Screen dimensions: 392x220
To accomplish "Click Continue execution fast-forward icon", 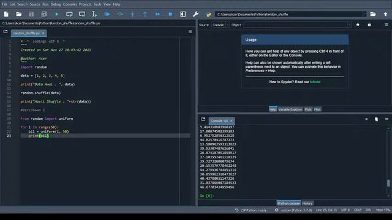I will 158,14.
